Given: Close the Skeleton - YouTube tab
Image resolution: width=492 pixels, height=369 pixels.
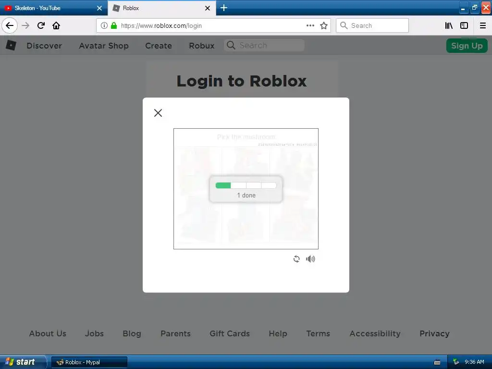Looking at the screenshot, I should [99, 8].
